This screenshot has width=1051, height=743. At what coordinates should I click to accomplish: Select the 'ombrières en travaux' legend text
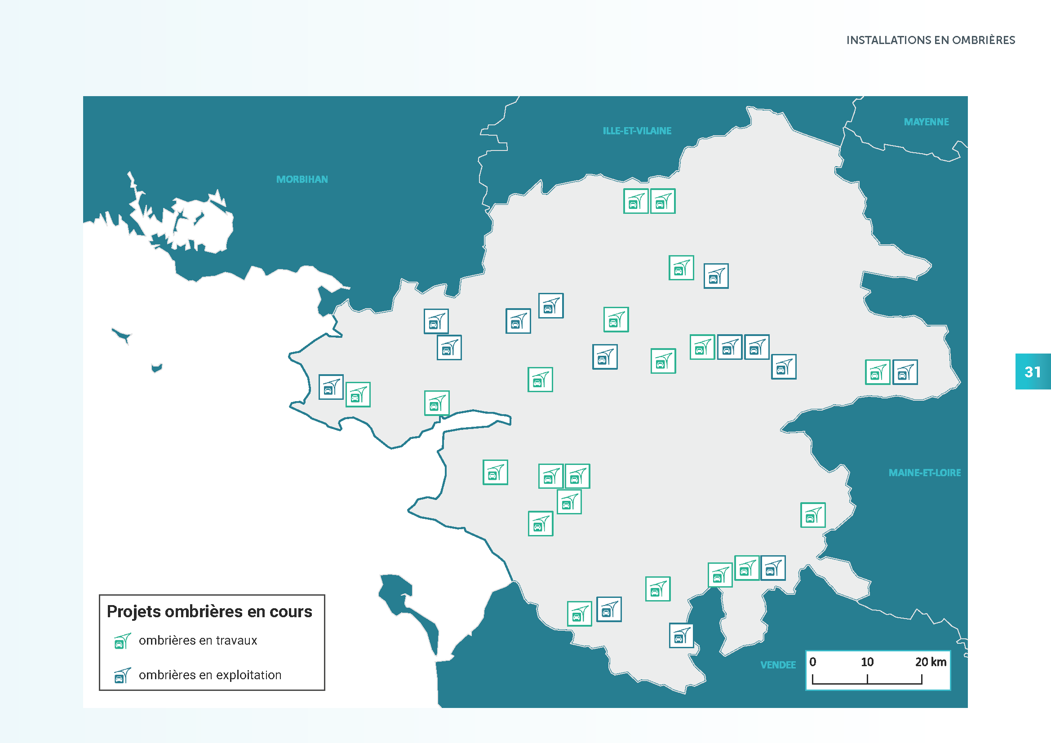[198, 641]
